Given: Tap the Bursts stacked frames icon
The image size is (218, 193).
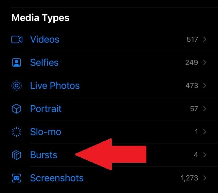Looking at the screenshot, I should click(16, 155).
